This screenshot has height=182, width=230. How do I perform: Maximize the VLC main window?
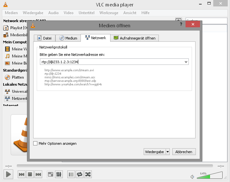pyautogui.click(x=209, y=3)
